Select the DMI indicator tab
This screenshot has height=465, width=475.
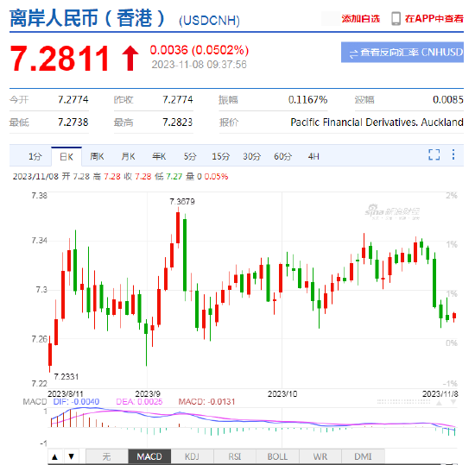pos(363,456)
